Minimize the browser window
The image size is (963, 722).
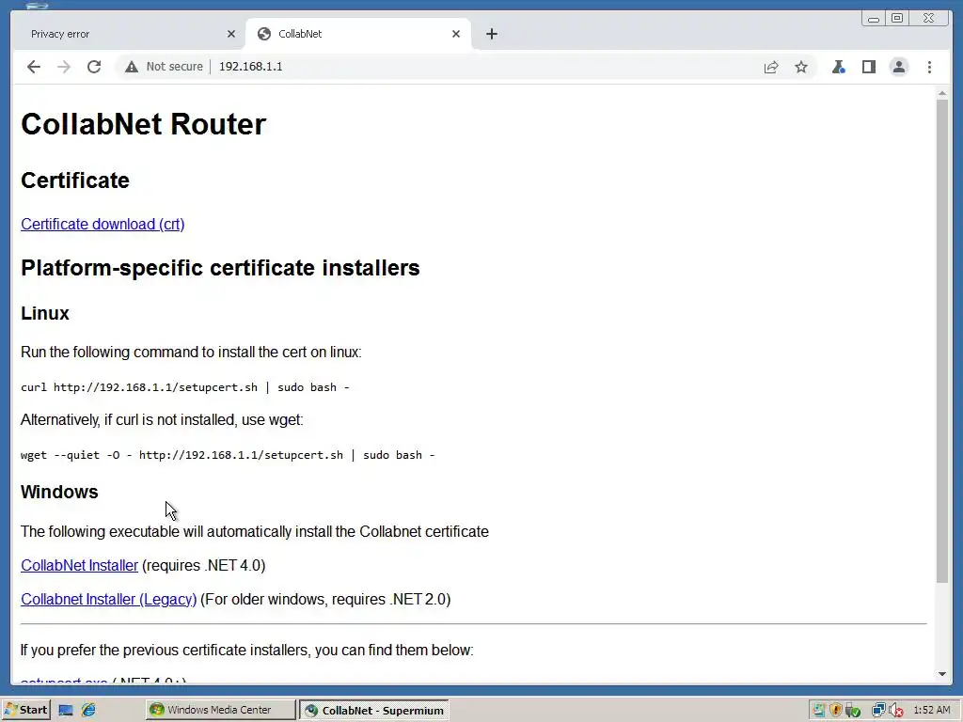tap(873, 18)
